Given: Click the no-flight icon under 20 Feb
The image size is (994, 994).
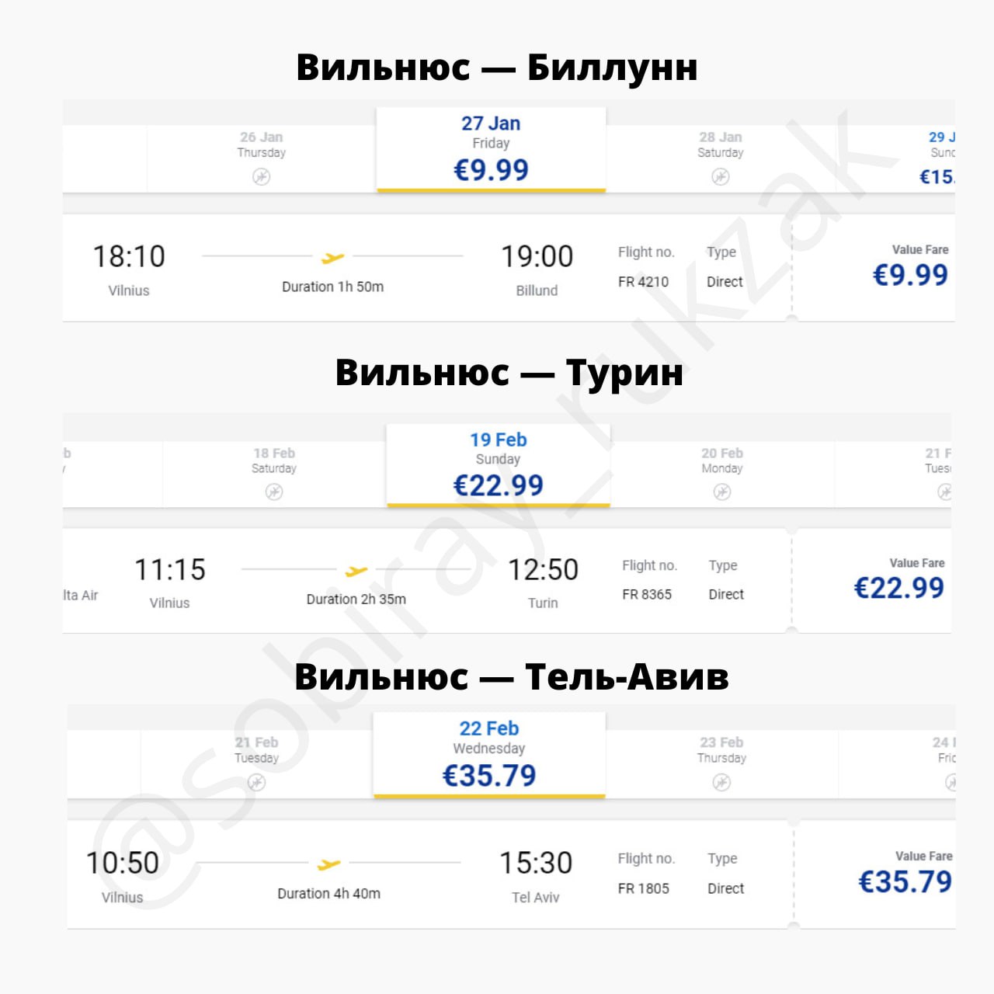Looking at the screenshot, I should click(x=722, y=492).
